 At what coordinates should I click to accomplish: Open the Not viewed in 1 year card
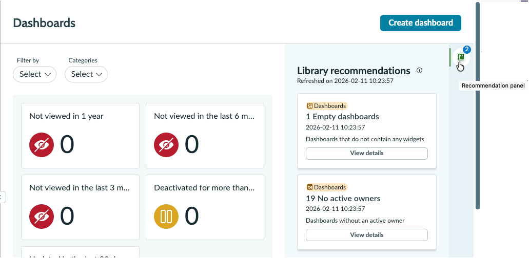pos(80,136)
